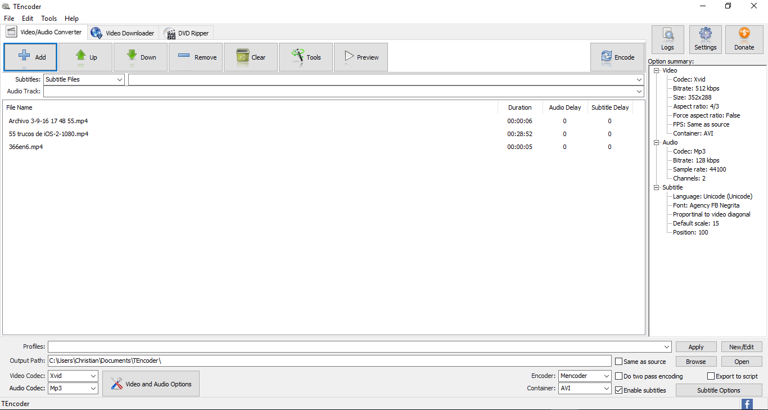Open Video and Audio Options

(151, 384)
